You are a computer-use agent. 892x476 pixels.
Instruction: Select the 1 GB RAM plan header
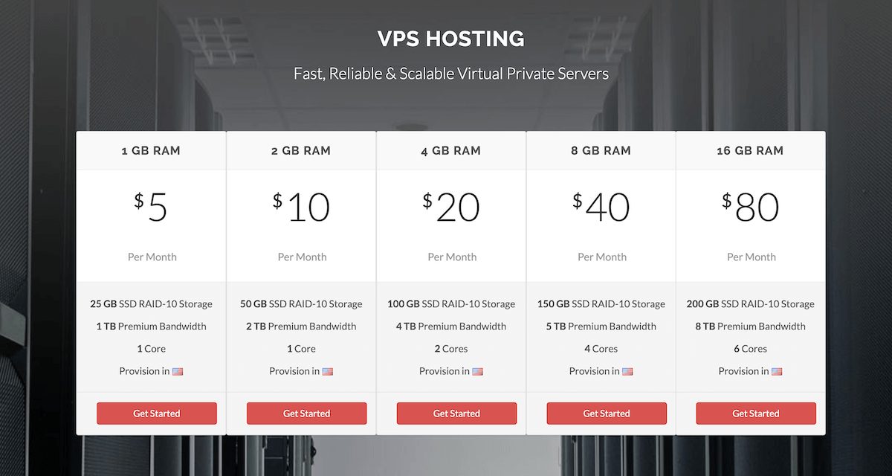click(x=151, y=150)
